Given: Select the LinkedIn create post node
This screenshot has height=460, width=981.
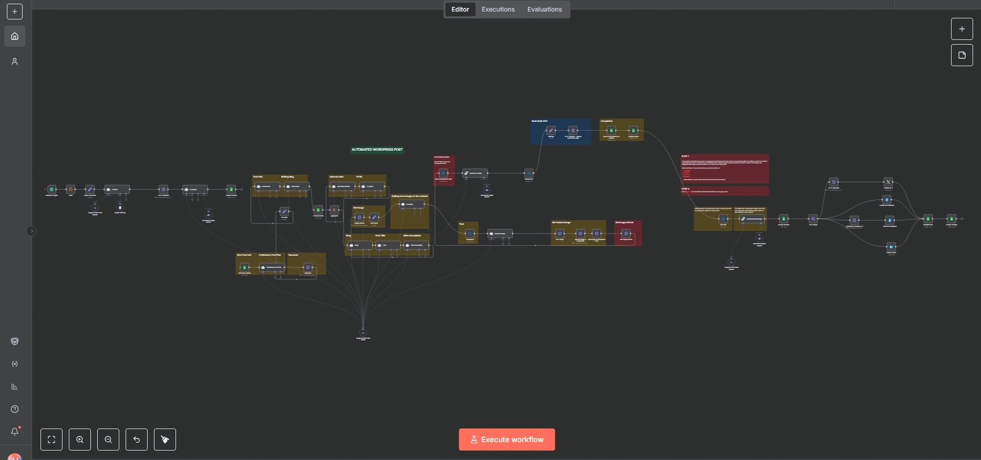Looking at the screenshot, I should click(x=891, y=247).
